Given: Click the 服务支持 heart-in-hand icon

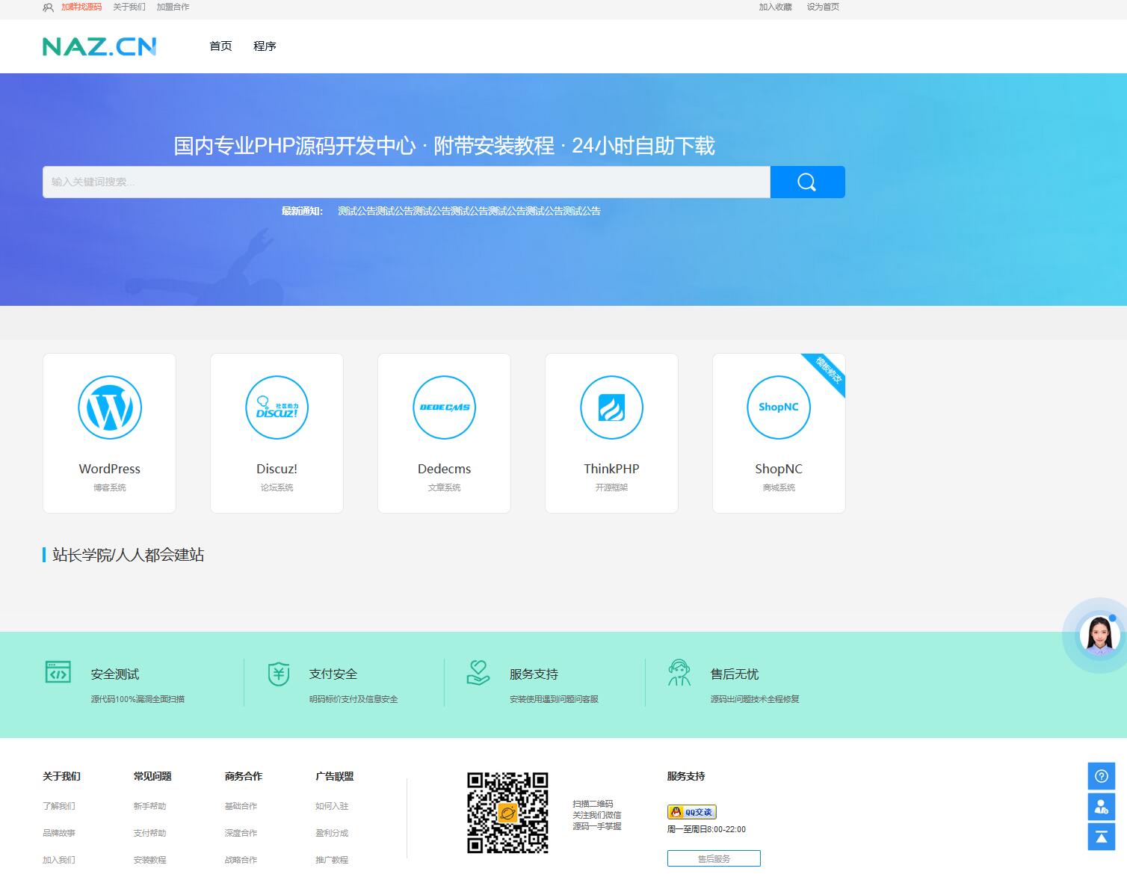Looking at the screenshot, I should point(478,672).
